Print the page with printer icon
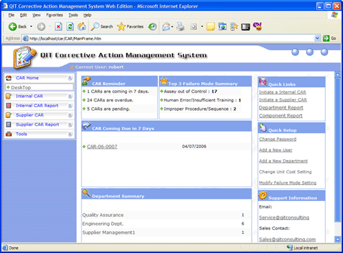The image size is (343, 253). [180, 27]
